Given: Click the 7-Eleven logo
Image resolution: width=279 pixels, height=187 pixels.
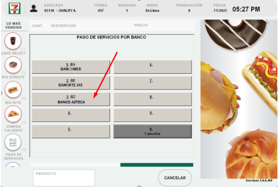Looking at the screenshot, I should (x=15, y=8).
